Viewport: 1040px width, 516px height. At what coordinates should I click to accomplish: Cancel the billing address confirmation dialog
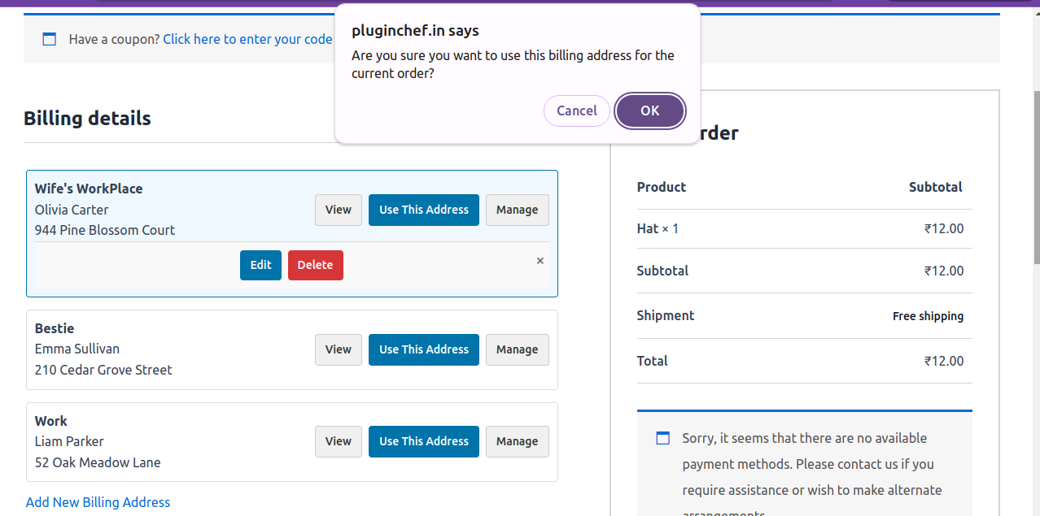[x=576, y=111]
